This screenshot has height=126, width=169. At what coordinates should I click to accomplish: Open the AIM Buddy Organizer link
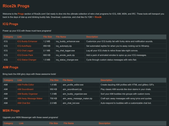[28, 94]
